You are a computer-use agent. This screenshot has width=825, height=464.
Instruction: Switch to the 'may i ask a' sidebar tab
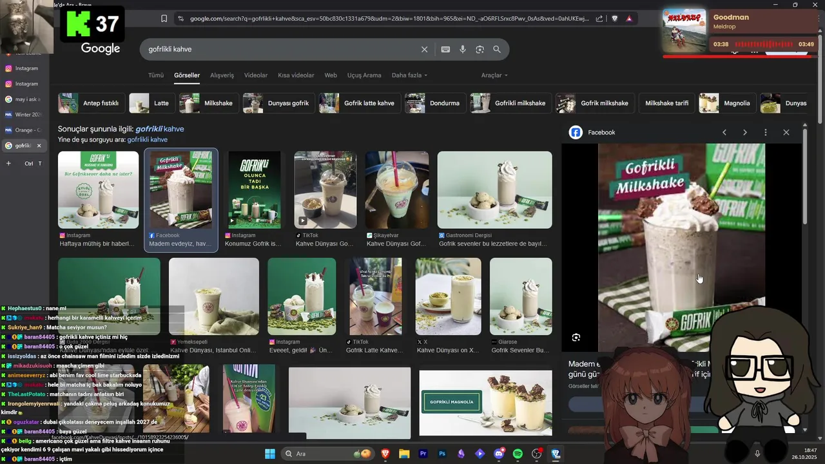pyautogui.click(x=24, y=99)
